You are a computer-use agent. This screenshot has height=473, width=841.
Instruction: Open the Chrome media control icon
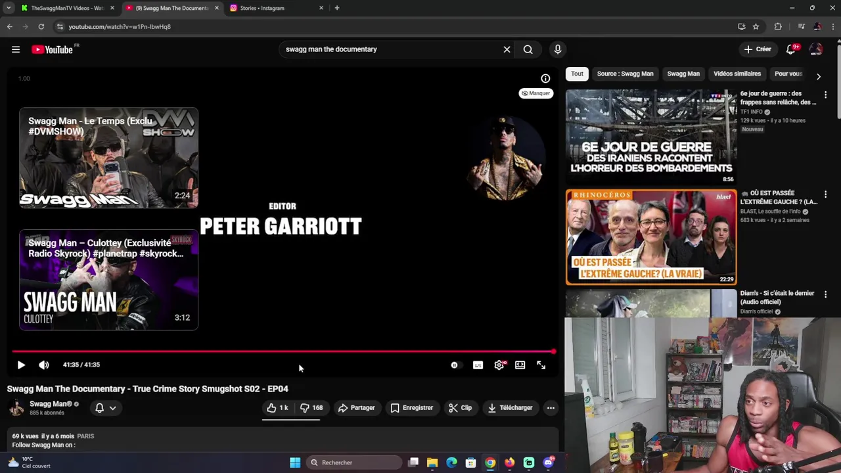[x=801, y=26]
